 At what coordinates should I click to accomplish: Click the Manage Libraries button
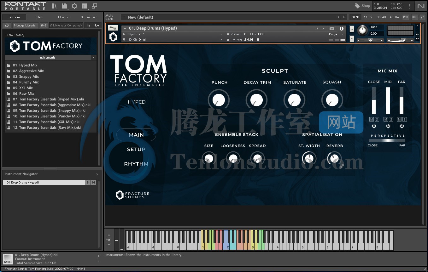pos(26,25)
